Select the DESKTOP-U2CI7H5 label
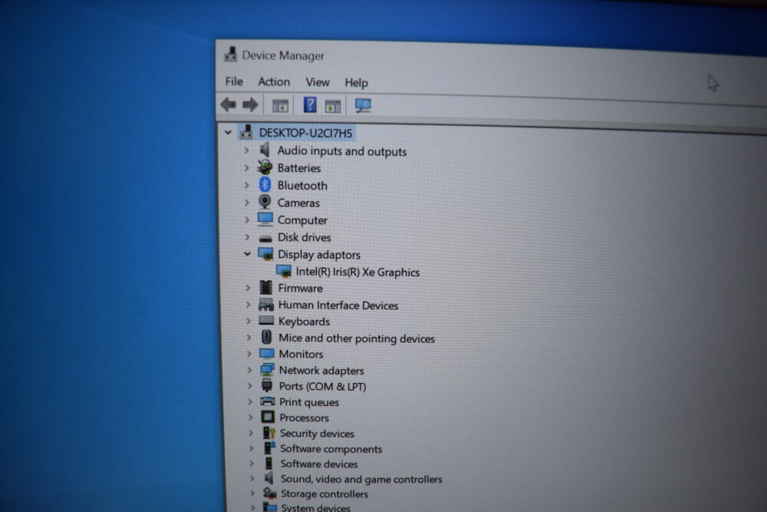 pyautogui.click(x=306, y=133)
